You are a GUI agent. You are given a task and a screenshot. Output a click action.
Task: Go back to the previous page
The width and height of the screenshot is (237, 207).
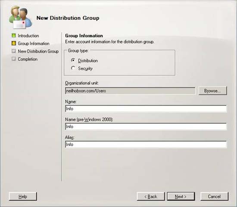coord(151,196)
